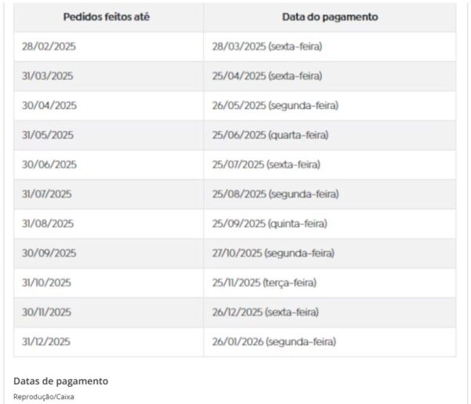The width and height of the screenshot is (471, 404).
Task: Select the 30/11/2025 order deadline cell
Action: click(46, 312)
